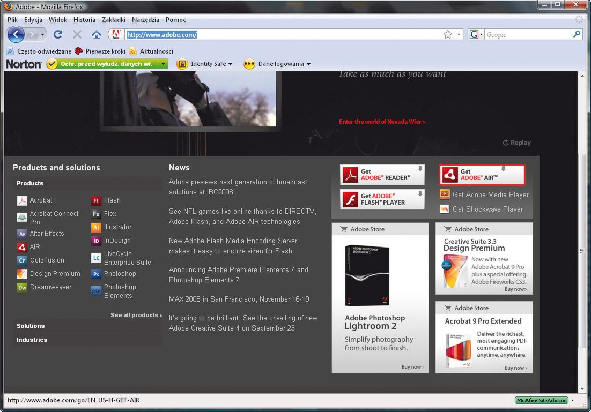This screenshot has height=412, width=591.
Task: Click the vertical scrollbar down arrow
Action: pyautogui.click(x=583, y=388)
